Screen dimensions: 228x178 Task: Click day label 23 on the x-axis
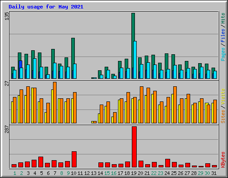pos(160,173)
